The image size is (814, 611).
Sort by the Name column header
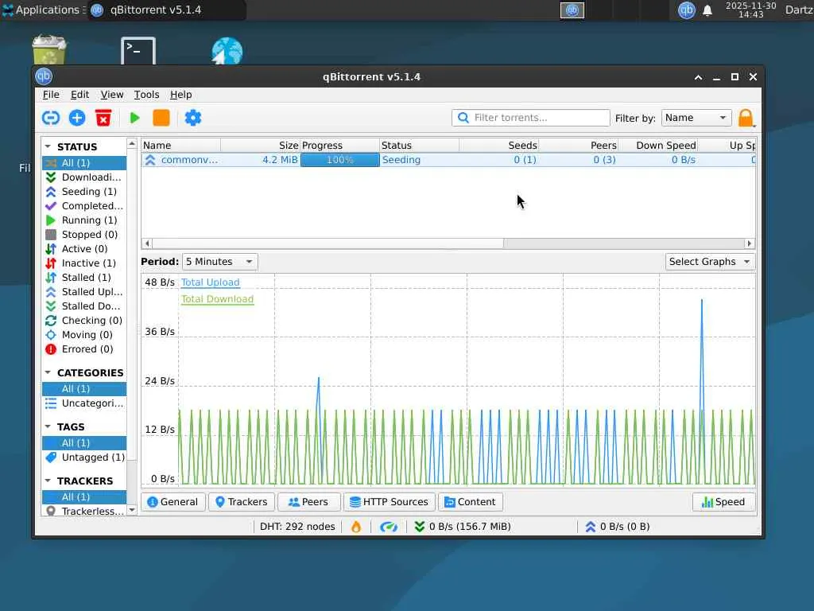tap(180, 146)
